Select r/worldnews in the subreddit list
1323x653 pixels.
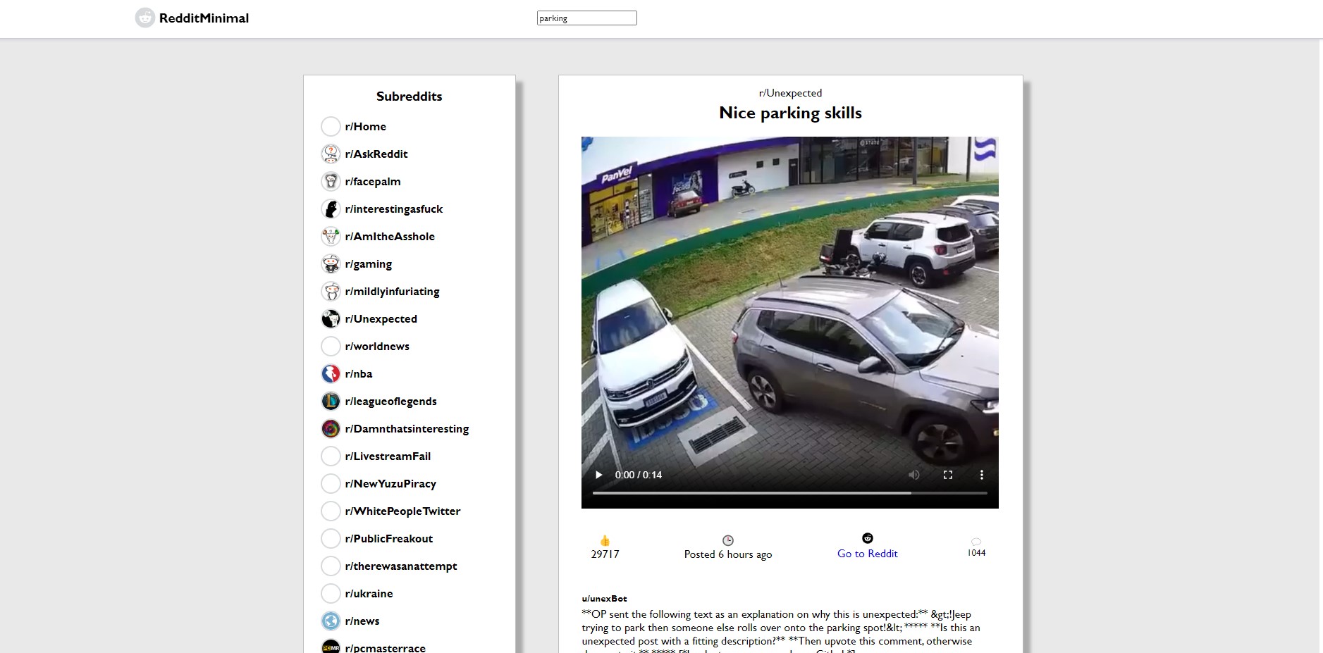(376, 347)
